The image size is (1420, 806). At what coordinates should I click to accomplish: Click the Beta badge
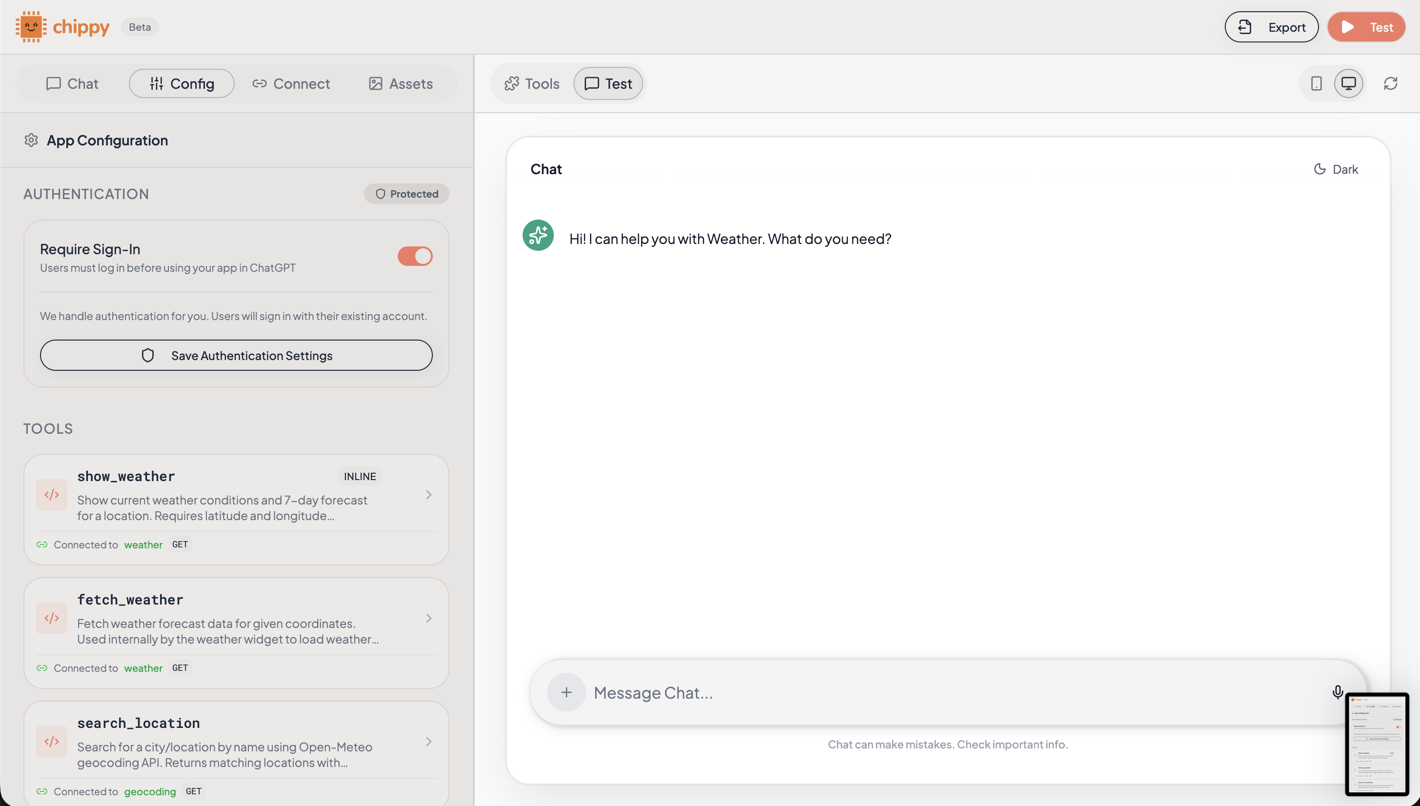pyautogui.click(x=140, y=26)
